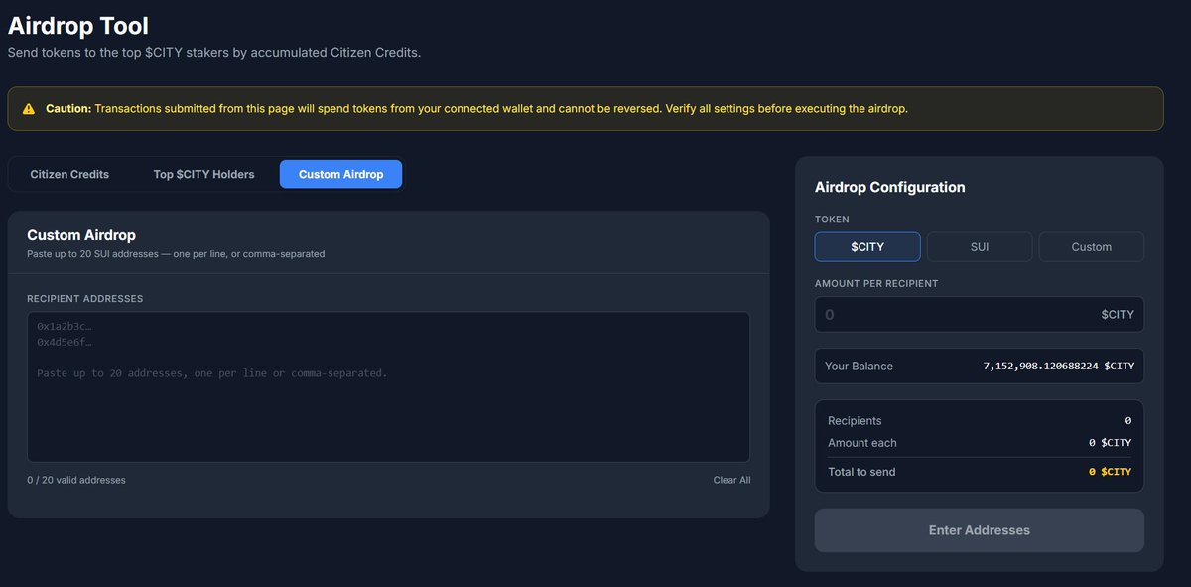Click into the Recipient Addresses text area
The height and width of the screenshot is (587, 1191).
pyautogui.click(x=388, y=387)
